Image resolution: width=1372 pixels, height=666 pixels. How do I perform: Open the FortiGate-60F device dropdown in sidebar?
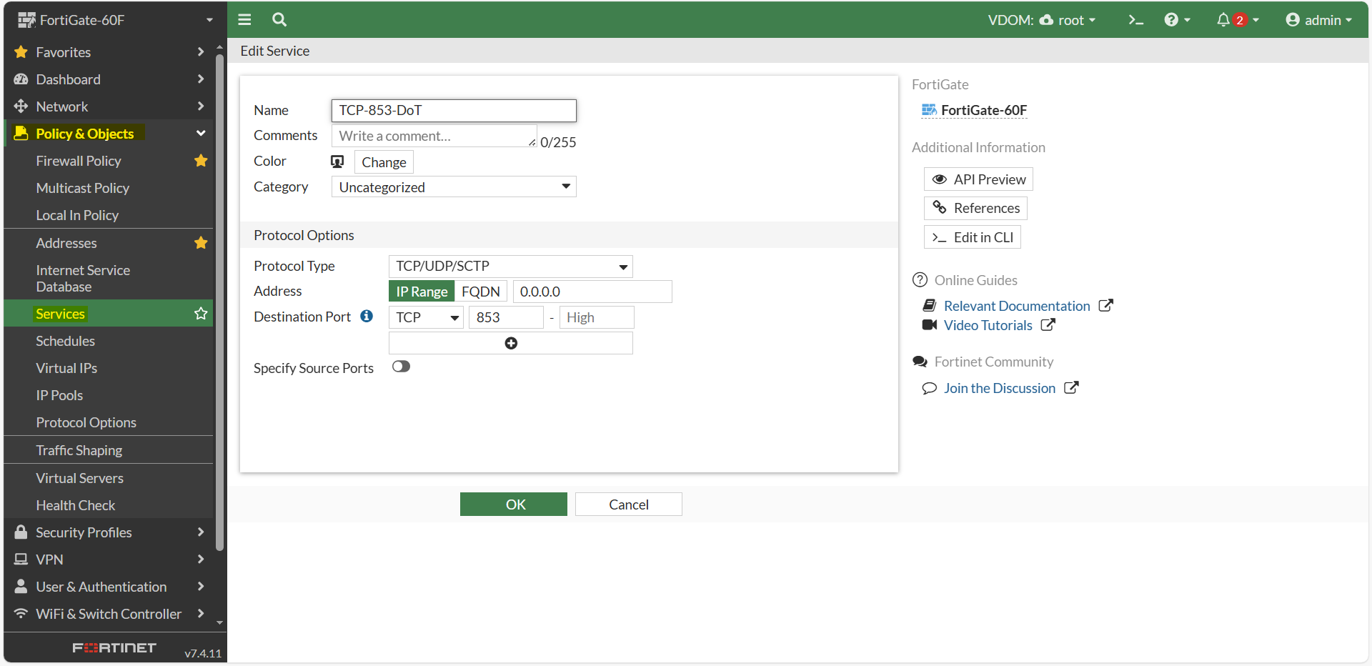[116, 20]
